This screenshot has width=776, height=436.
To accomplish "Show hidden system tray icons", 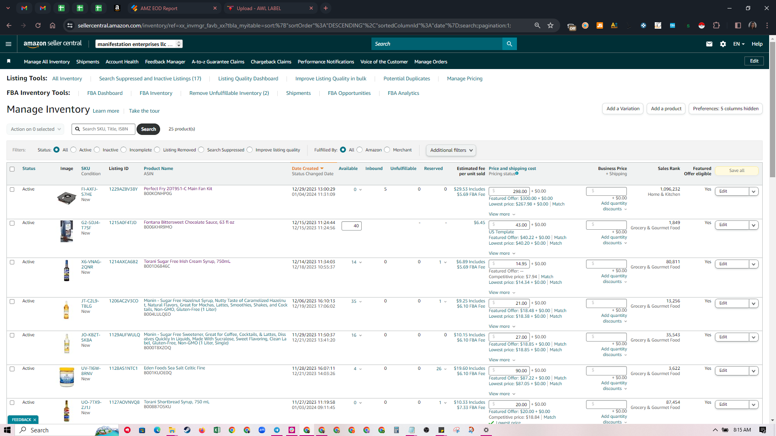I will (x=715, y=430).
